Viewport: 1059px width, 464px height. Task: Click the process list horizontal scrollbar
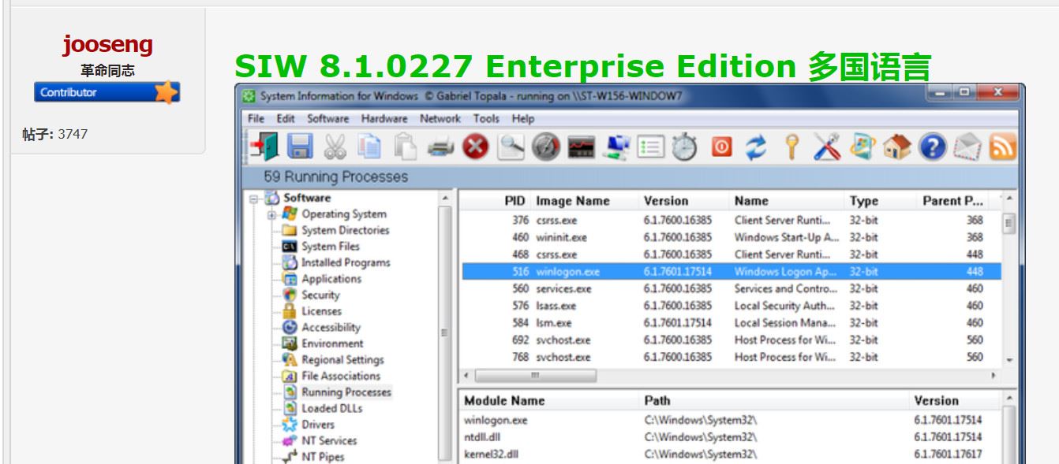537,376
